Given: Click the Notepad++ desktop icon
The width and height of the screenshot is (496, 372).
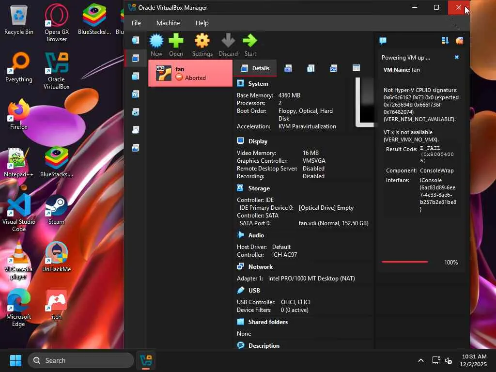Looking at the screenshot, I should (x=19, y=162).
